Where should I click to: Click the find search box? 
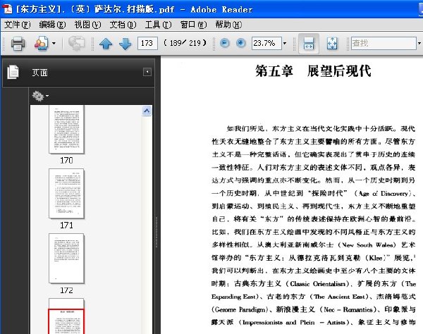(384, 43)
